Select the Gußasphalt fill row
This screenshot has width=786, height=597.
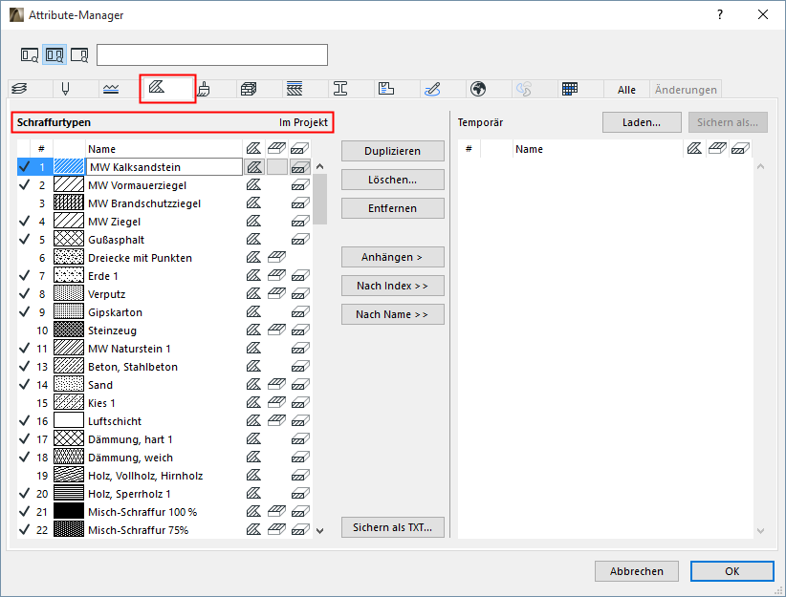point(164,240)
